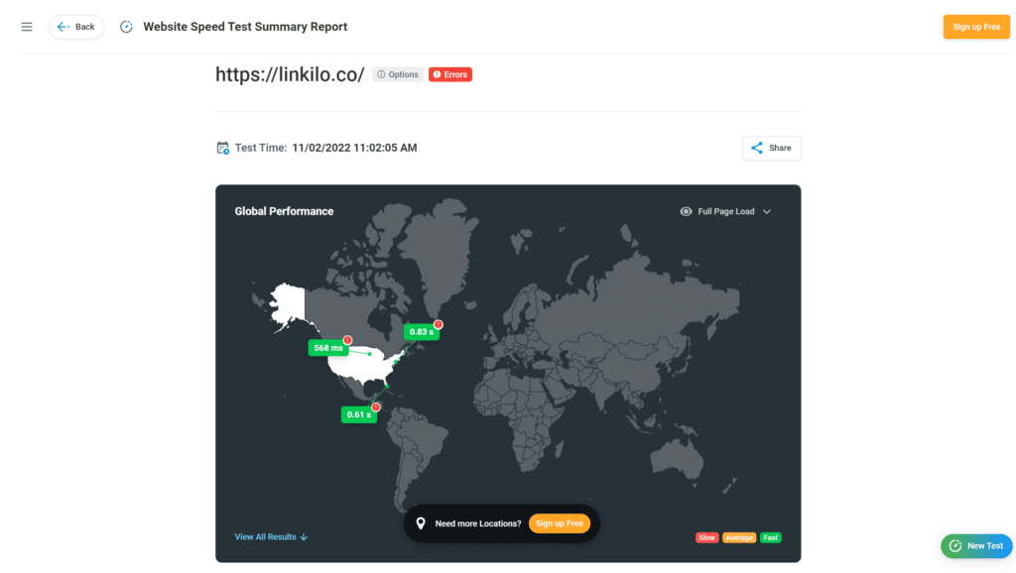
Task: Click the orange Sign up Free header button
Action: (x=976, y=27)
